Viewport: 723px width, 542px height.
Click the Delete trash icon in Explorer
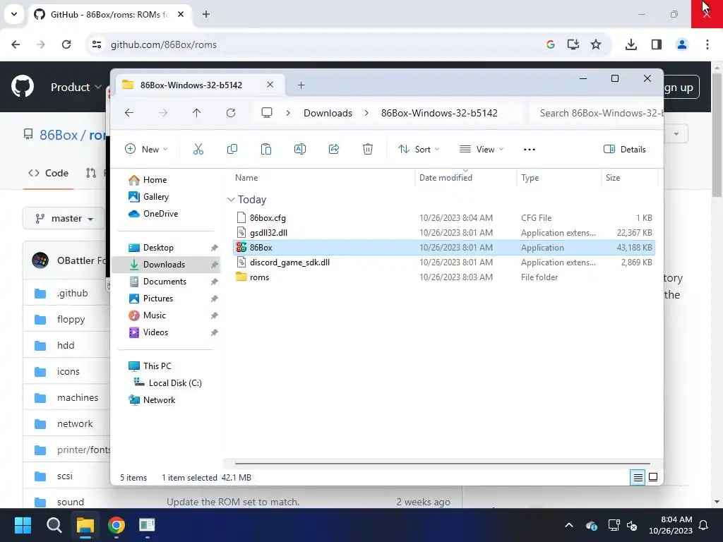pyautogui.click(x=367, y=150)
